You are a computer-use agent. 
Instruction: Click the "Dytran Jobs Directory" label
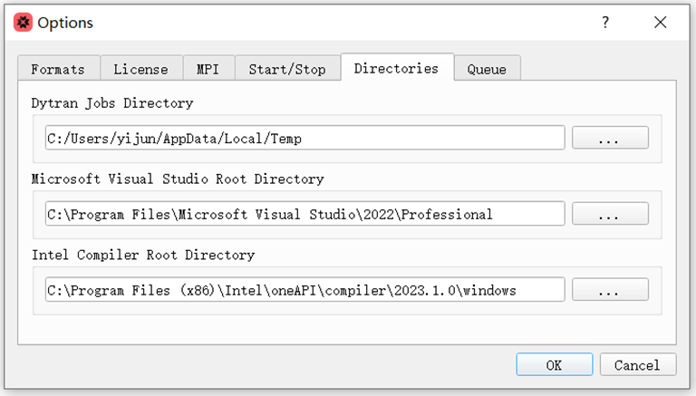(x=112, y=103)
